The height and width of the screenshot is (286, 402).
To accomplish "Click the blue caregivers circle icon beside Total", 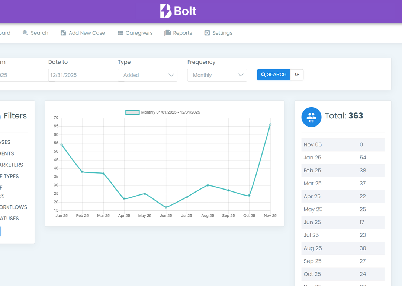I will 311,117.
